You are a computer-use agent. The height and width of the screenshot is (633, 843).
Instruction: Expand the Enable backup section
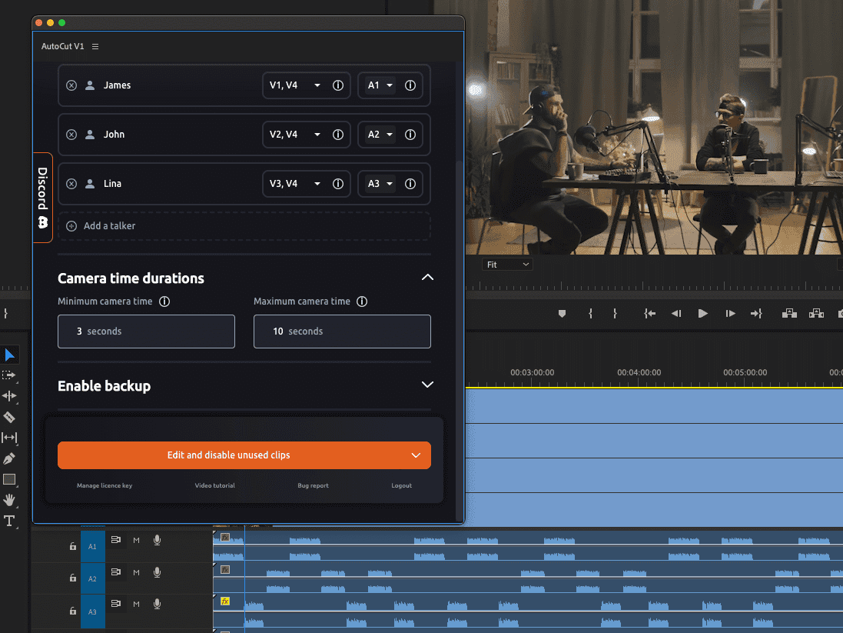[427, 385]
